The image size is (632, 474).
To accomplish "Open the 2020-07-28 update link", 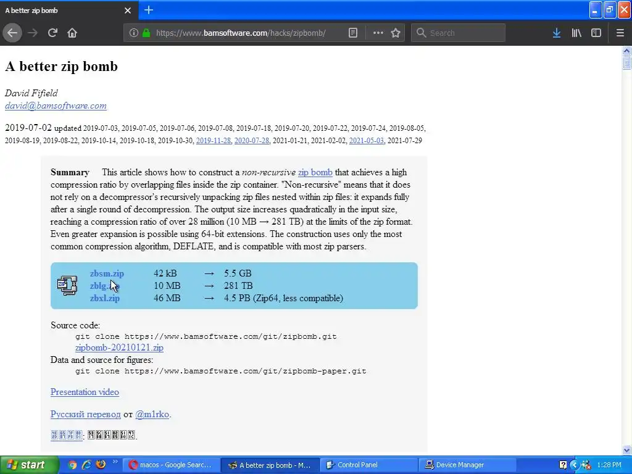I will pos(252,141).
